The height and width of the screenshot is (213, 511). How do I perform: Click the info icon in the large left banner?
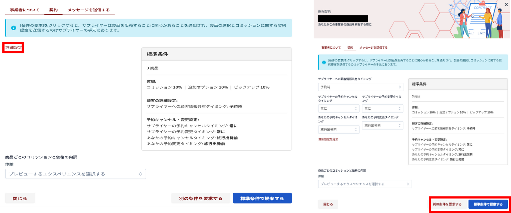14,28
